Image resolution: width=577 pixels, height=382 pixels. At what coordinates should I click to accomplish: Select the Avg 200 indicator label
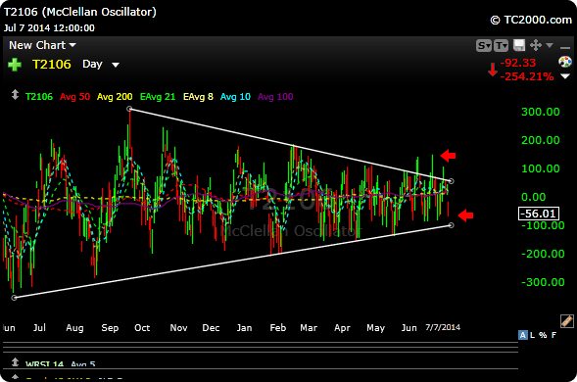click(x=115, y=97)
